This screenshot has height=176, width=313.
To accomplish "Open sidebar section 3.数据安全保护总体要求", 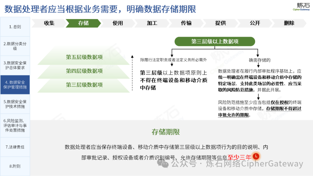I will point(15,65).
